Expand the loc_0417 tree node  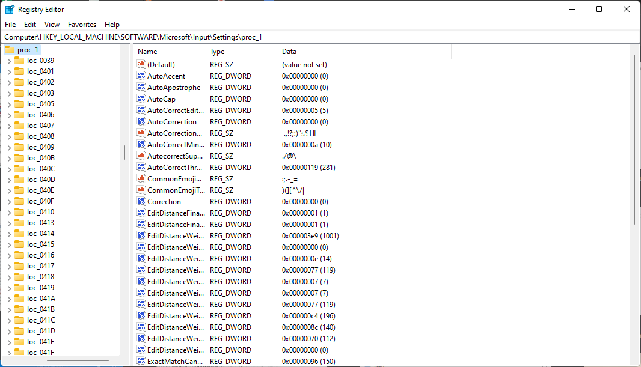click(9, 267)
